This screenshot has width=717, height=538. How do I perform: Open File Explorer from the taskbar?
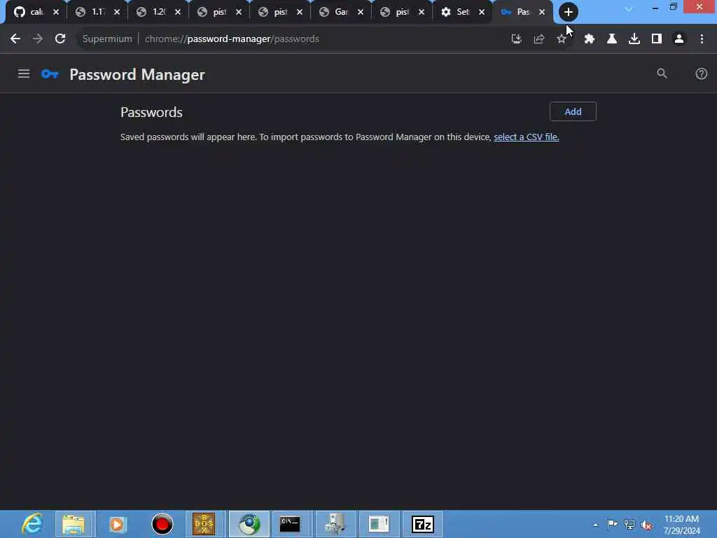pos(74,524)
